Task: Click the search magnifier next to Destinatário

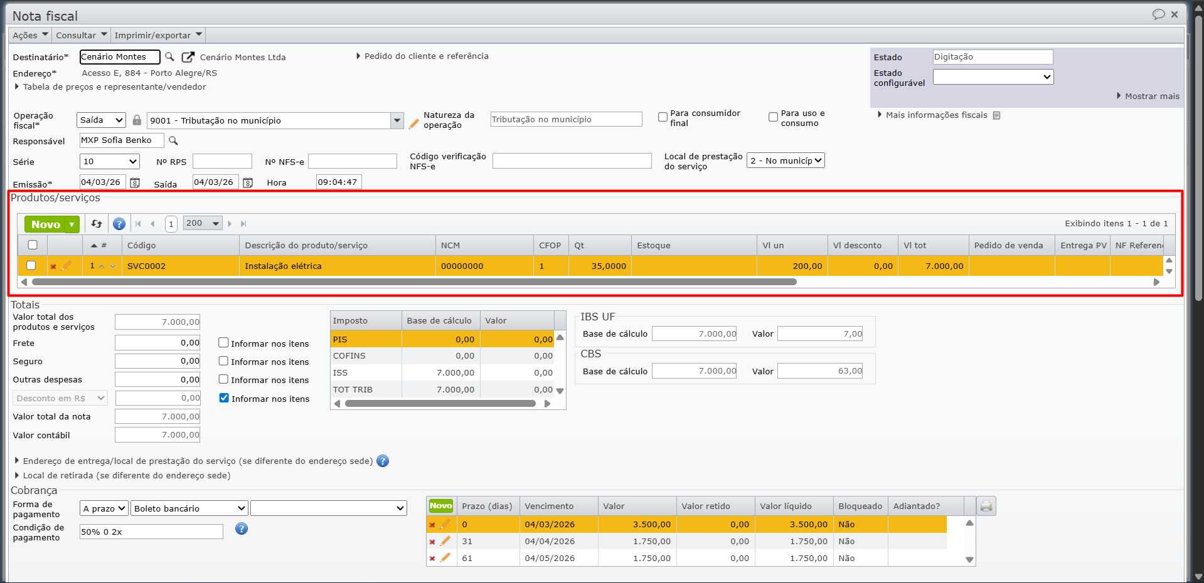Action: tap(169, 57)
